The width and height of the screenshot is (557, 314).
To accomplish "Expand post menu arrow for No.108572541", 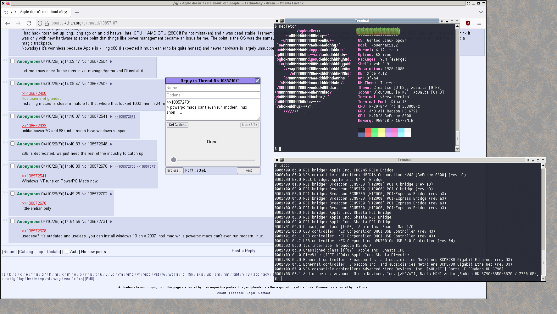I will (x=111, y=116).
